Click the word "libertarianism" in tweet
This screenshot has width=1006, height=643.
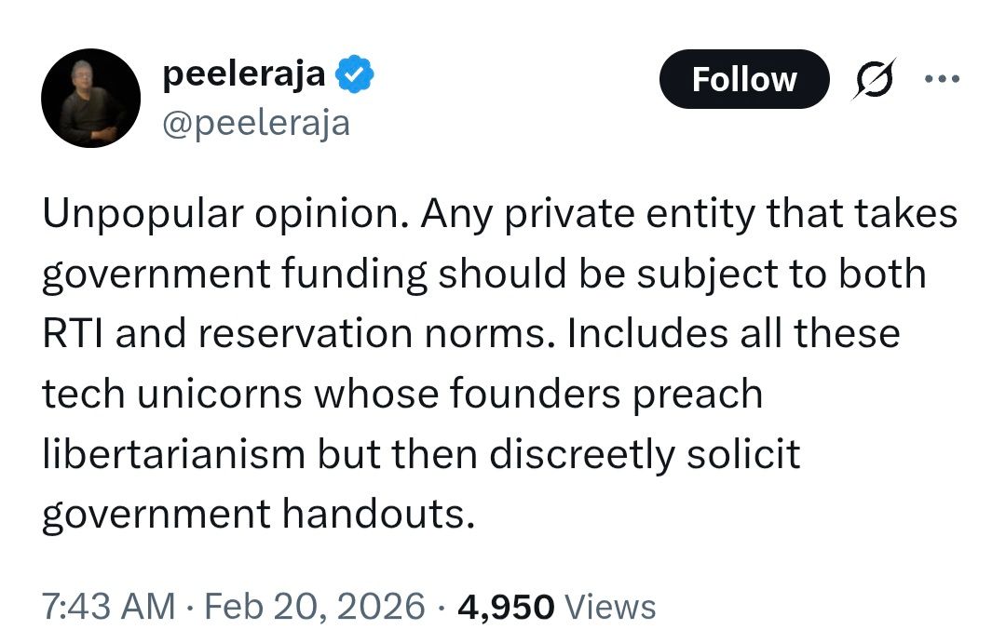173,454
